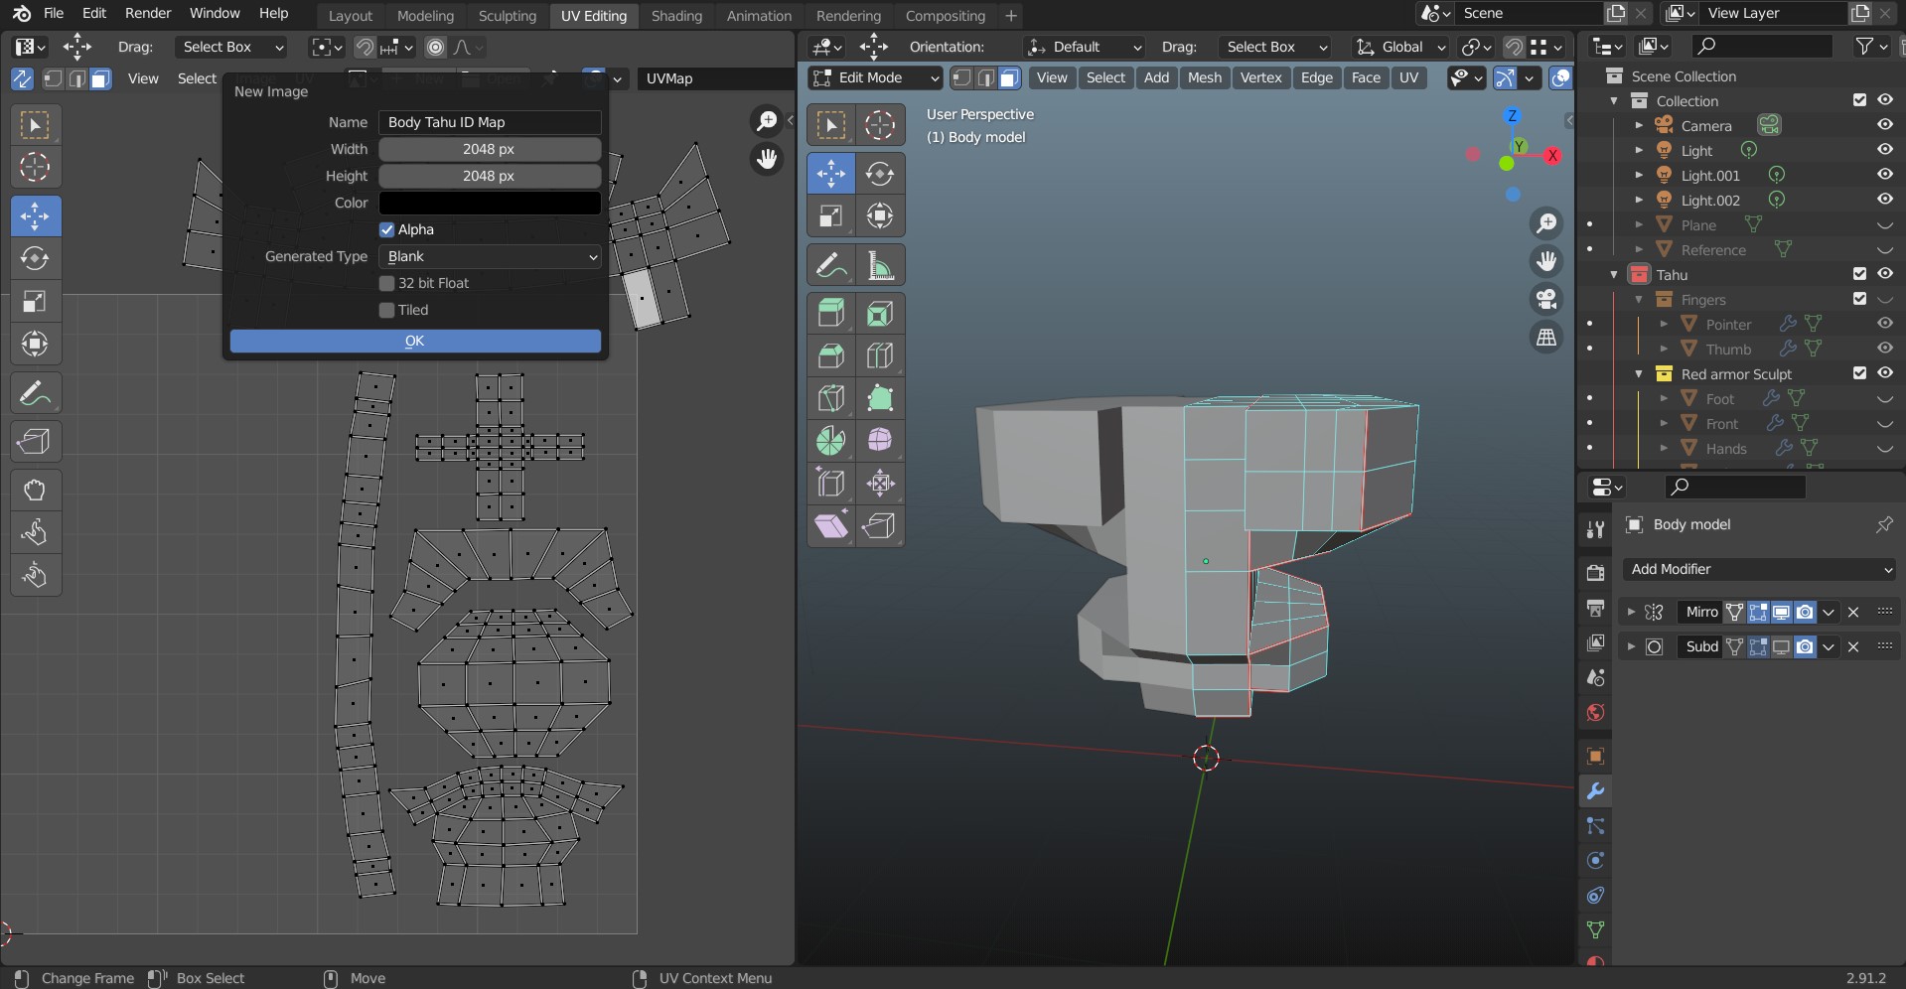Click the Grab tool in UV editor
The width and height of the screenshot is (1906, 989).
click(x=35, y=490)
